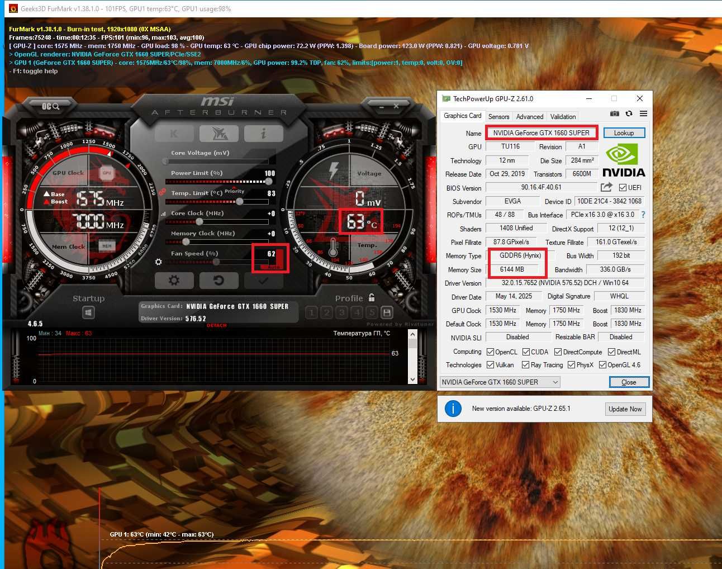Click the Bus Interface question mark icon
This screenshot has width=722, height=569.
pyautogui.click(x=643, y=215)
